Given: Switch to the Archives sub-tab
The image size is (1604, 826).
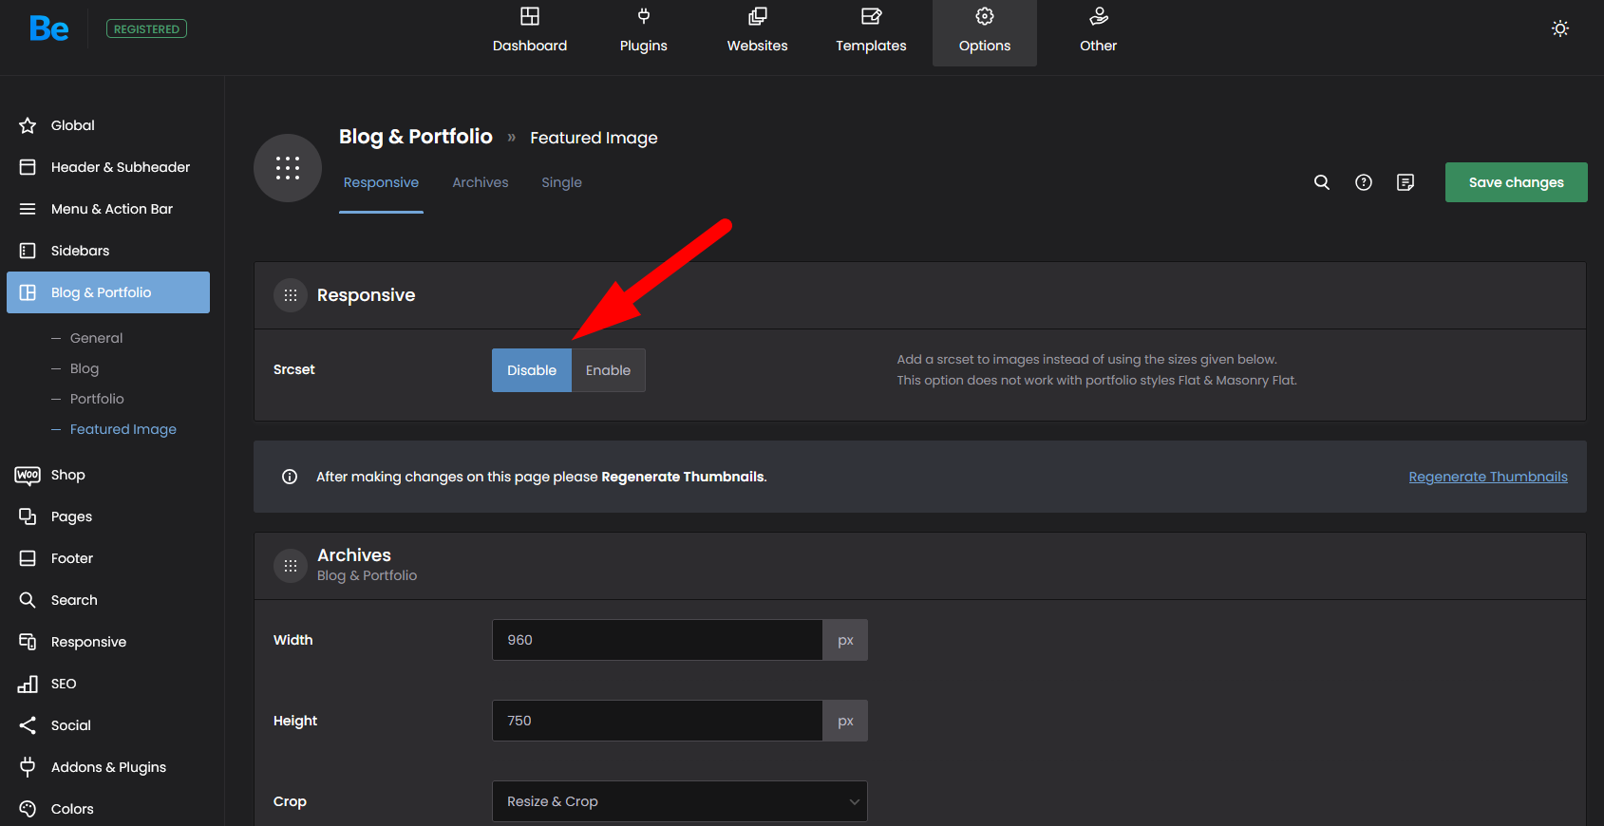Looking at the screenshot, I should tap(481, 182).
